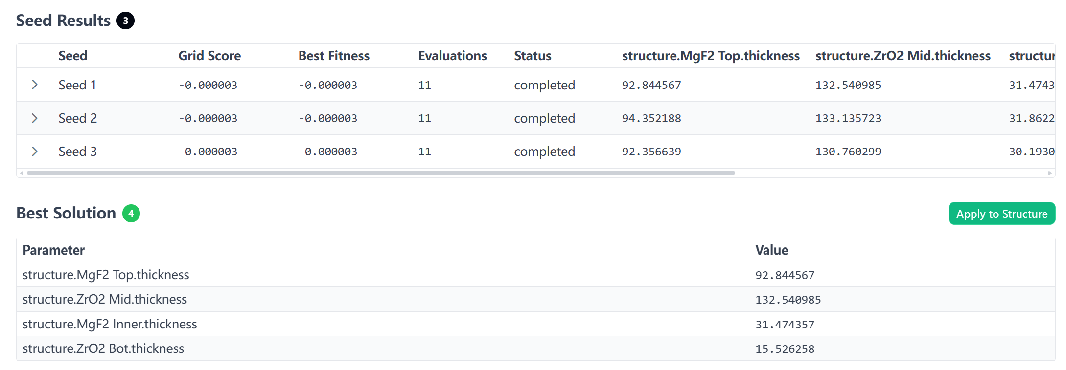Click structure.MgF2 Top.thickness column header
The height and width of the screenshot is (370, 1066).
(x=711, y=56)
